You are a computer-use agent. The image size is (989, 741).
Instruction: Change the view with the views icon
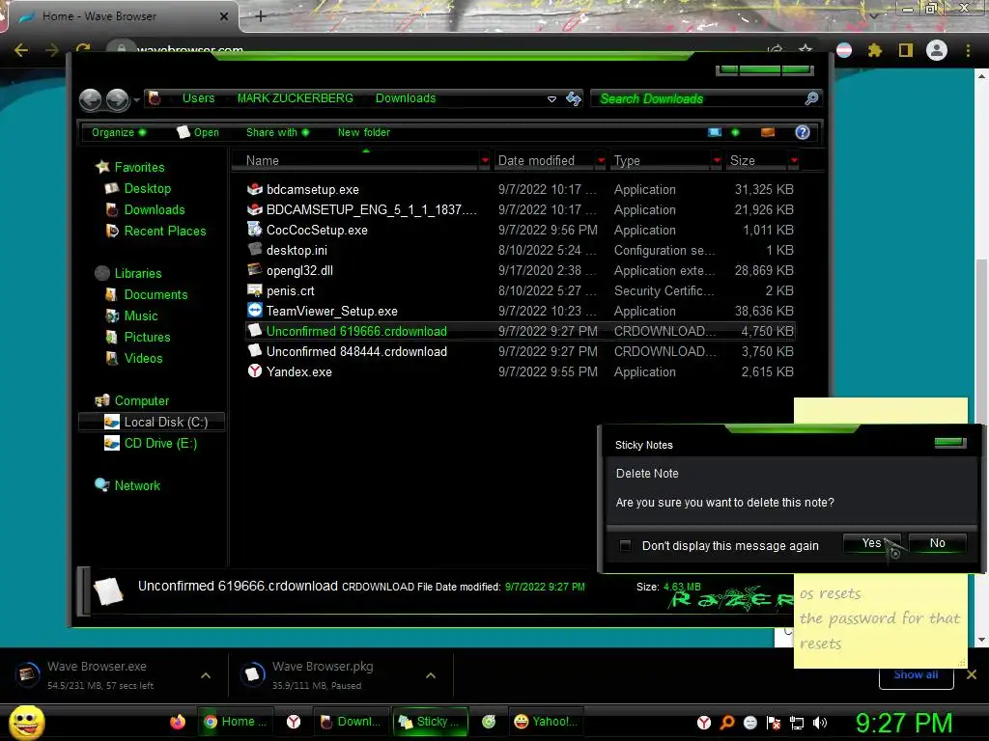coord(715,132)
